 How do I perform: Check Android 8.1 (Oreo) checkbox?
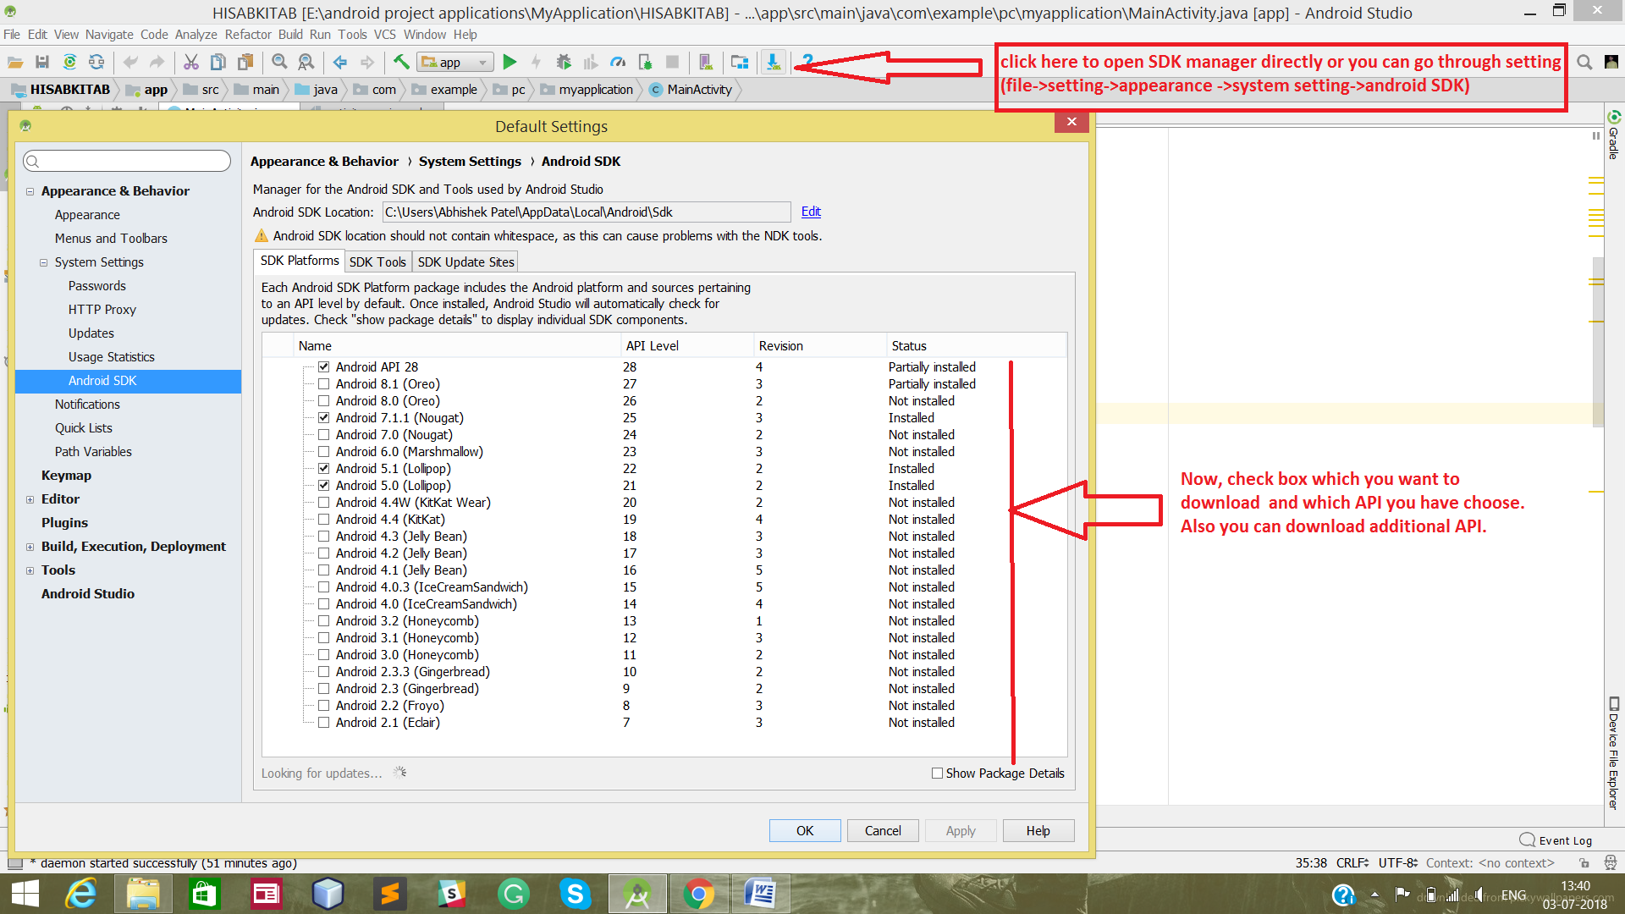(323, 383)
